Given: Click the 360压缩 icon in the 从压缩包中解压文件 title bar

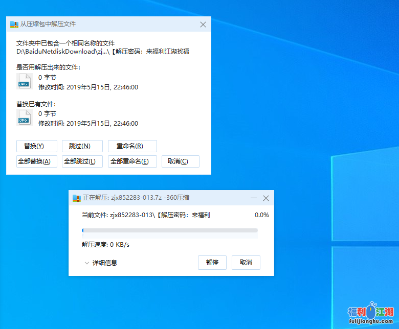Looking at the screenshot, I should [x=14, y=25].
